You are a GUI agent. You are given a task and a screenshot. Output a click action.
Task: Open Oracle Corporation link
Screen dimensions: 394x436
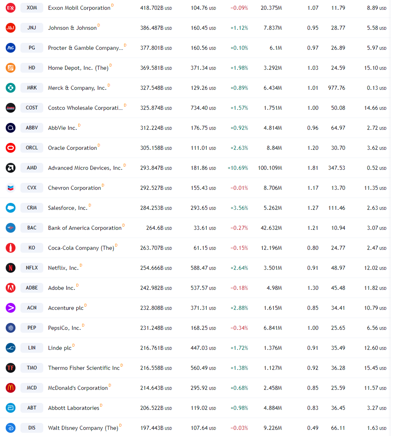(x=73, y=148)
